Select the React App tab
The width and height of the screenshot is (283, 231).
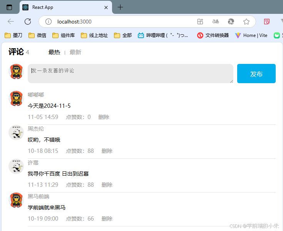click(66, 7)
